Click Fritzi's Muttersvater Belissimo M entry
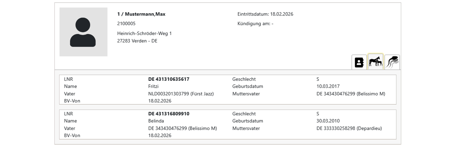This screenshot has width=457, height=148. pyautogui.click(x=351, y=94)
